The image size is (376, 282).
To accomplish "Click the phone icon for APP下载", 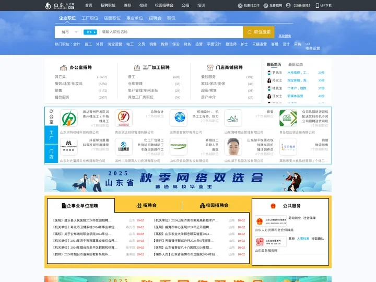I will coord(318,6).
